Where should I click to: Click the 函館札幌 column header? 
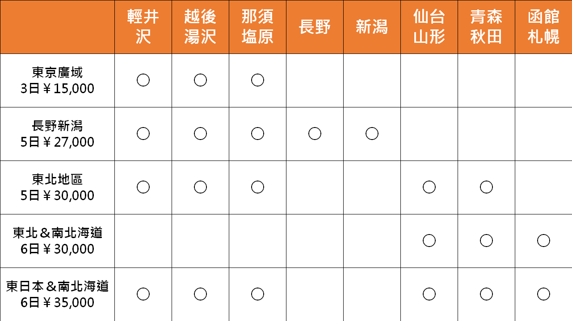[x=543, y=27]
